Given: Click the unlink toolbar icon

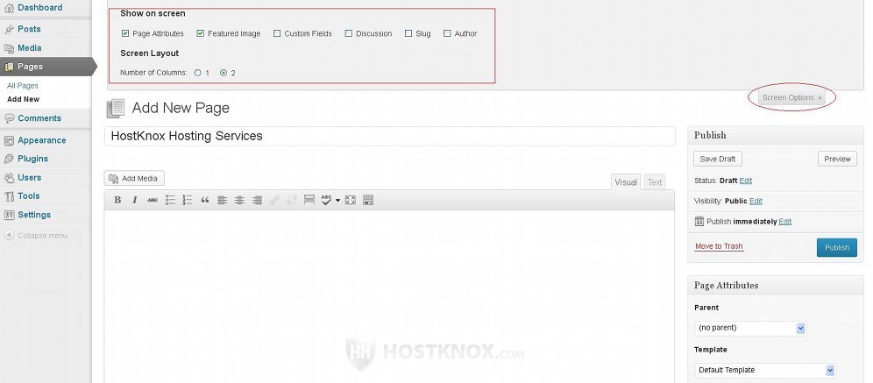Looking at the screenshot, I should pyautogui.click(x=292, y=200).
